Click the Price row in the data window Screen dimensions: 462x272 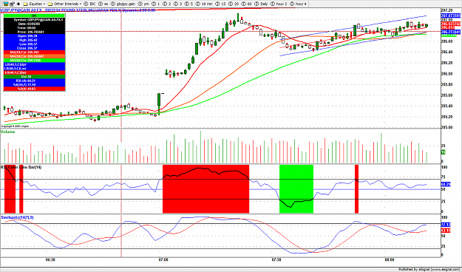[x=34, y=32]
